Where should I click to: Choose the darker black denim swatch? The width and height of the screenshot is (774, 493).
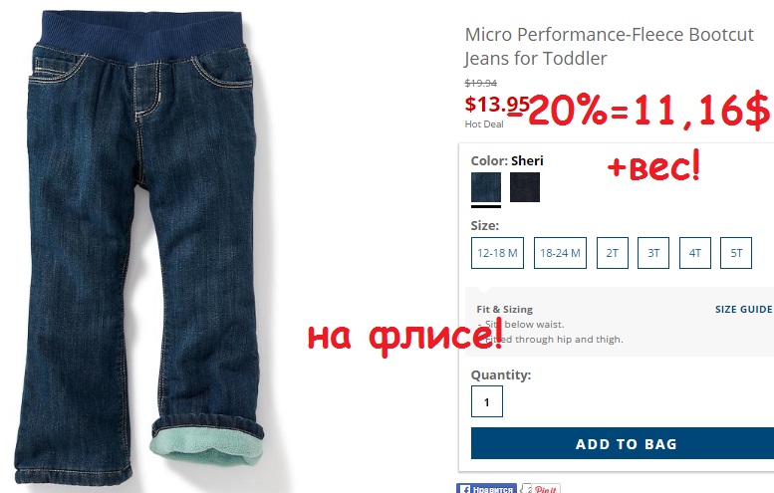pos(525,187)
